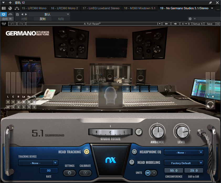
Task: Switch to 16 - LFE360 Mono 2 tab
Action: pos(64,8)
